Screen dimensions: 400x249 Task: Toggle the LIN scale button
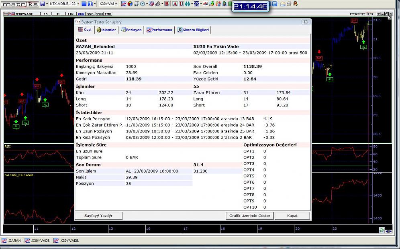click(71, 14)
